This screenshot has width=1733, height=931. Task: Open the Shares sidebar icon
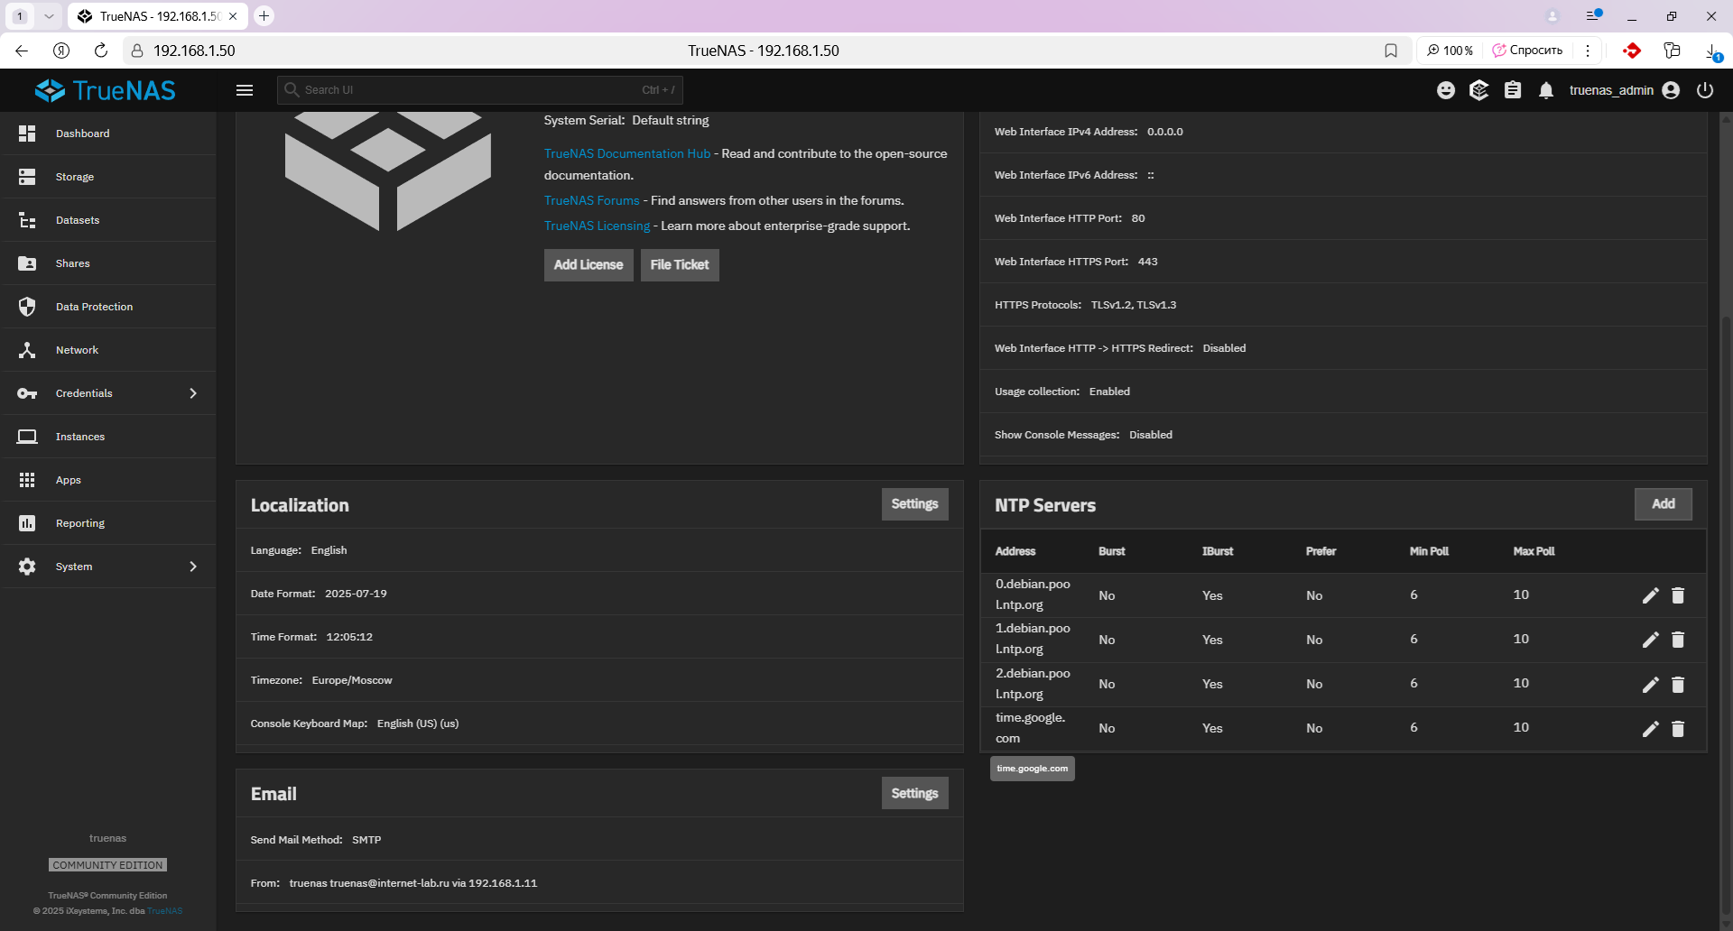27,263
